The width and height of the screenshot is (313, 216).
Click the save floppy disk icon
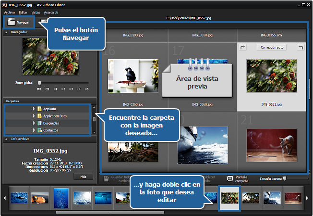click(107, 178)
